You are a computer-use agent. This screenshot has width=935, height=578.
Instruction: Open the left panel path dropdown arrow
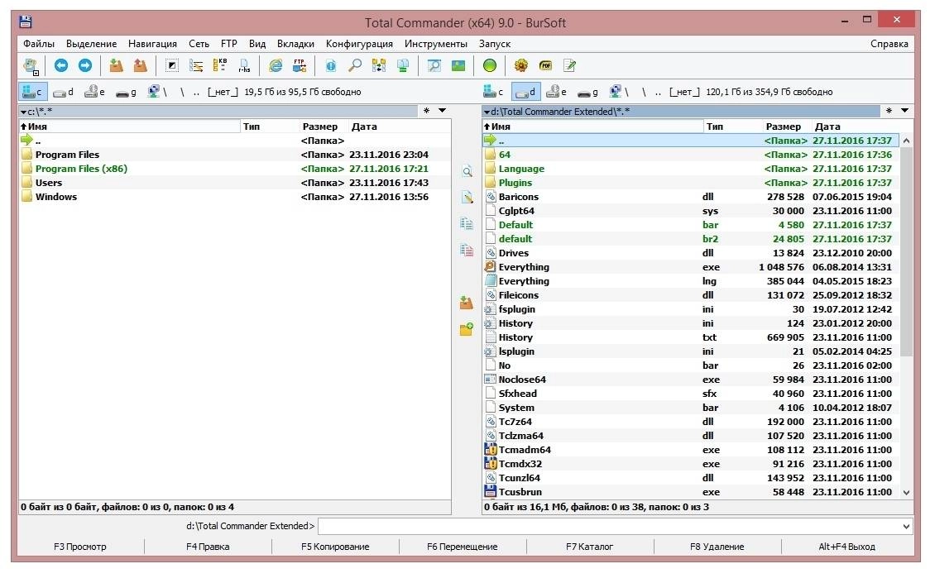click(23, 112)
